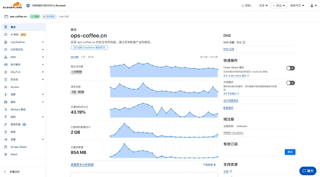320x177 pixels.
Task: Select the 30 天 time range tab
Action: (x=91, y=57)
